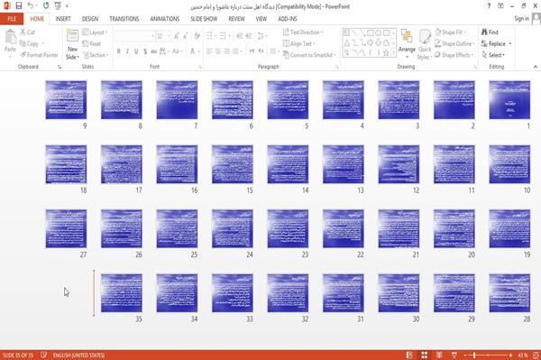Increase list indent level

(x=249, y=36)
